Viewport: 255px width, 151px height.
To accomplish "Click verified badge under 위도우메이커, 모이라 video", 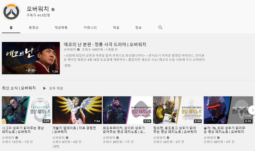I will (117, 138).
